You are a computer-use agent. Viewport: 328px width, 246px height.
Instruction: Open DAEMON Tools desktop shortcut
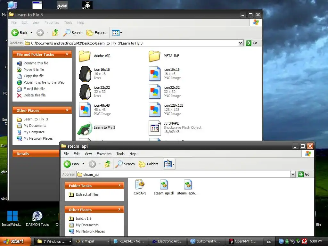[x=37, y=219]
